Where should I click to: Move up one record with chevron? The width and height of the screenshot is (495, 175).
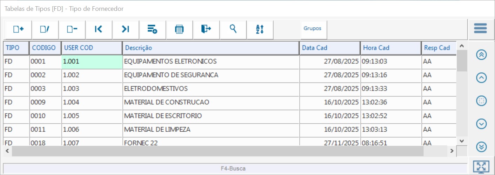[x=482, y=78]
